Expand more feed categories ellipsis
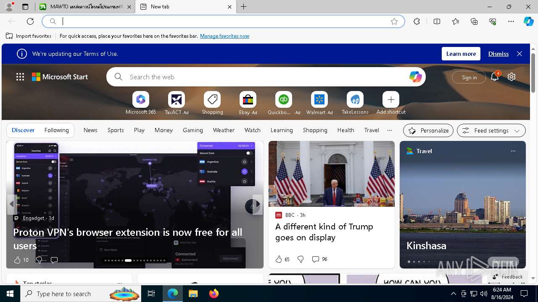 tap(390, 130)
